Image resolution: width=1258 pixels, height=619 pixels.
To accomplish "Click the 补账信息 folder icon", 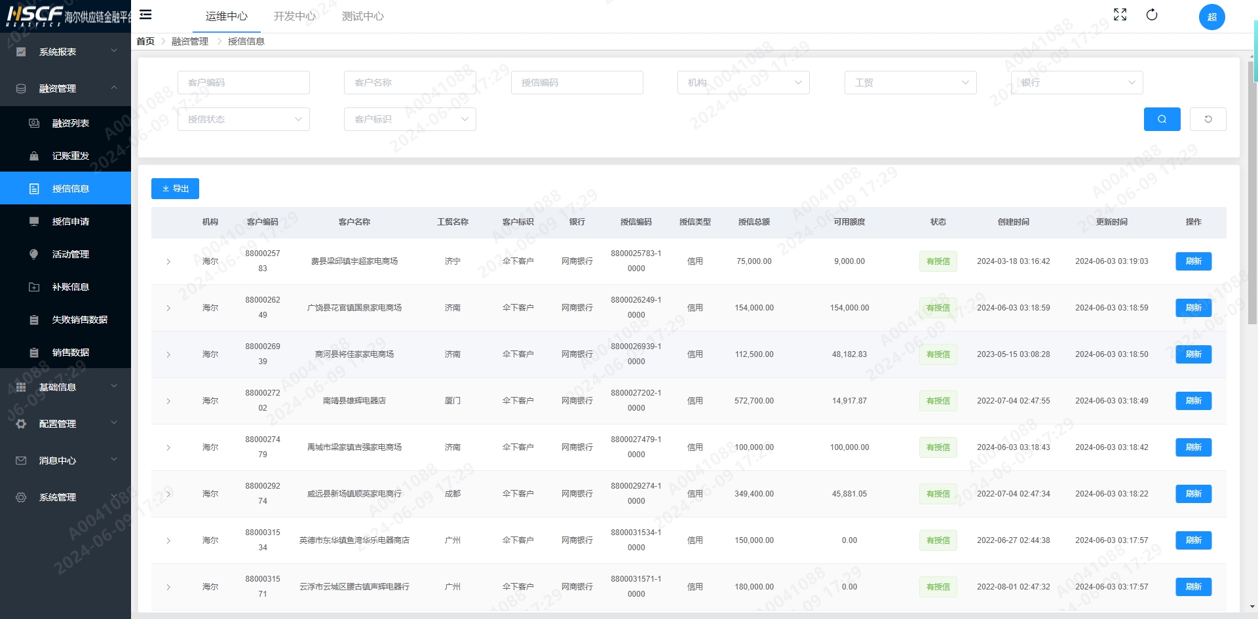I will tap(34, 287).
